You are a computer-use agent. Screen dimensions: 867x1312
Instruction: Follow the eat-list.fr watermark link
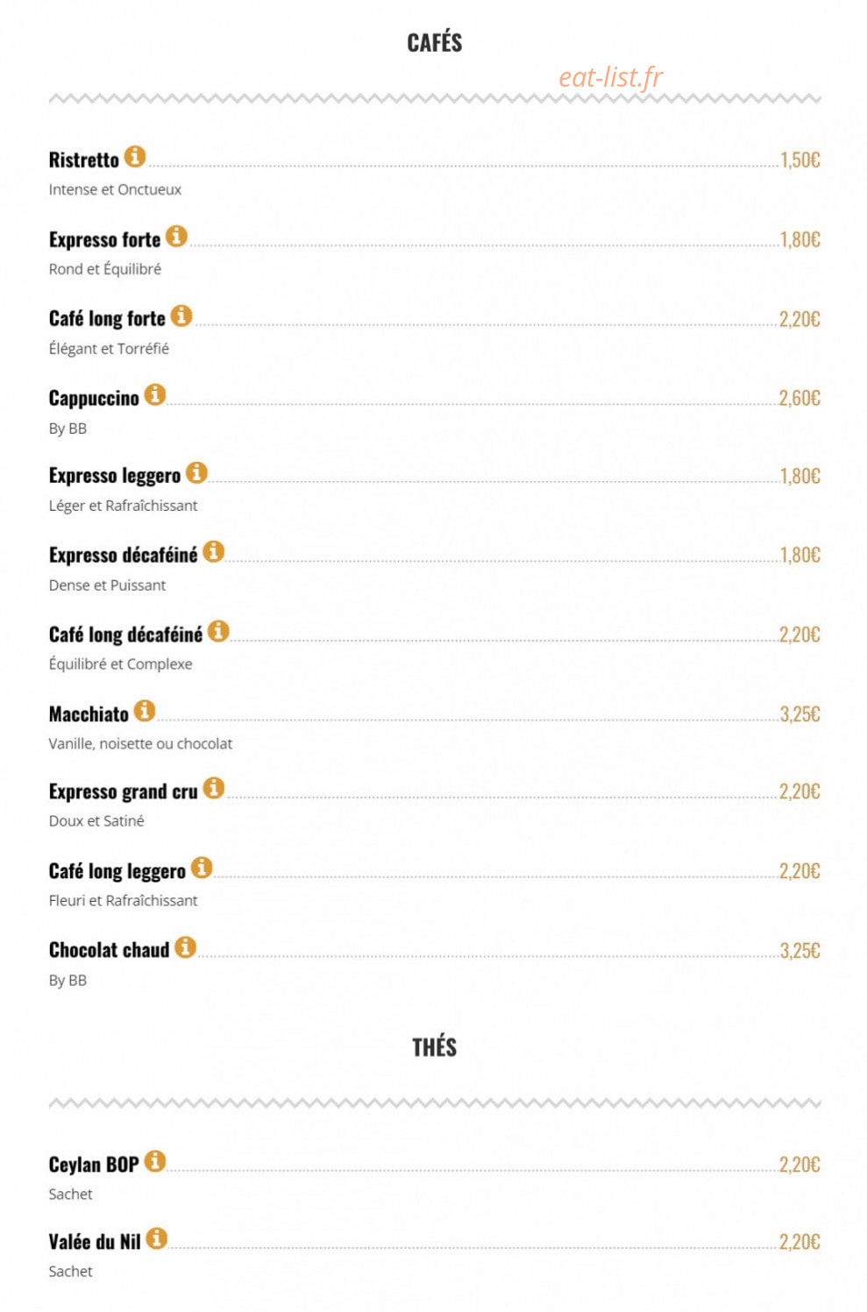(611, 78)
